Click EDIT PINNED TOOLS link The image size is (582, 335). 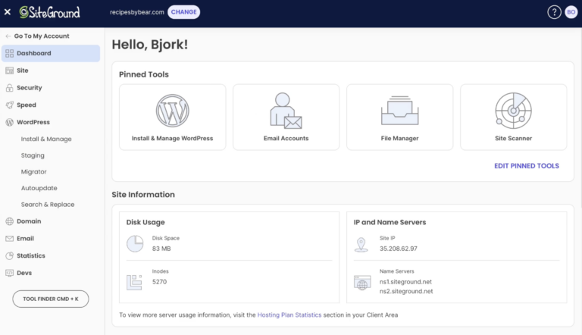527,166
